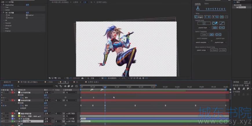Toggle visibility eye for layer 6
252x126 pixels.
2,121
